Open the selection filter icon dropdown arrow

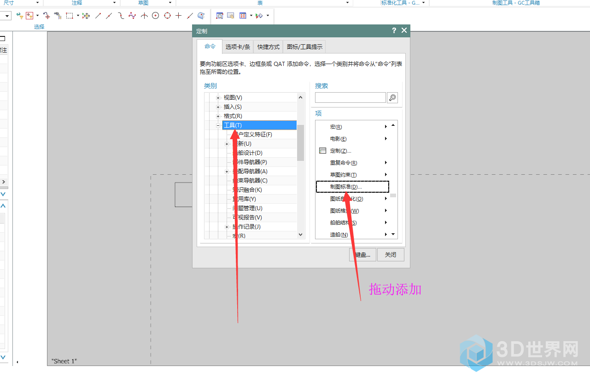(37, 16)
